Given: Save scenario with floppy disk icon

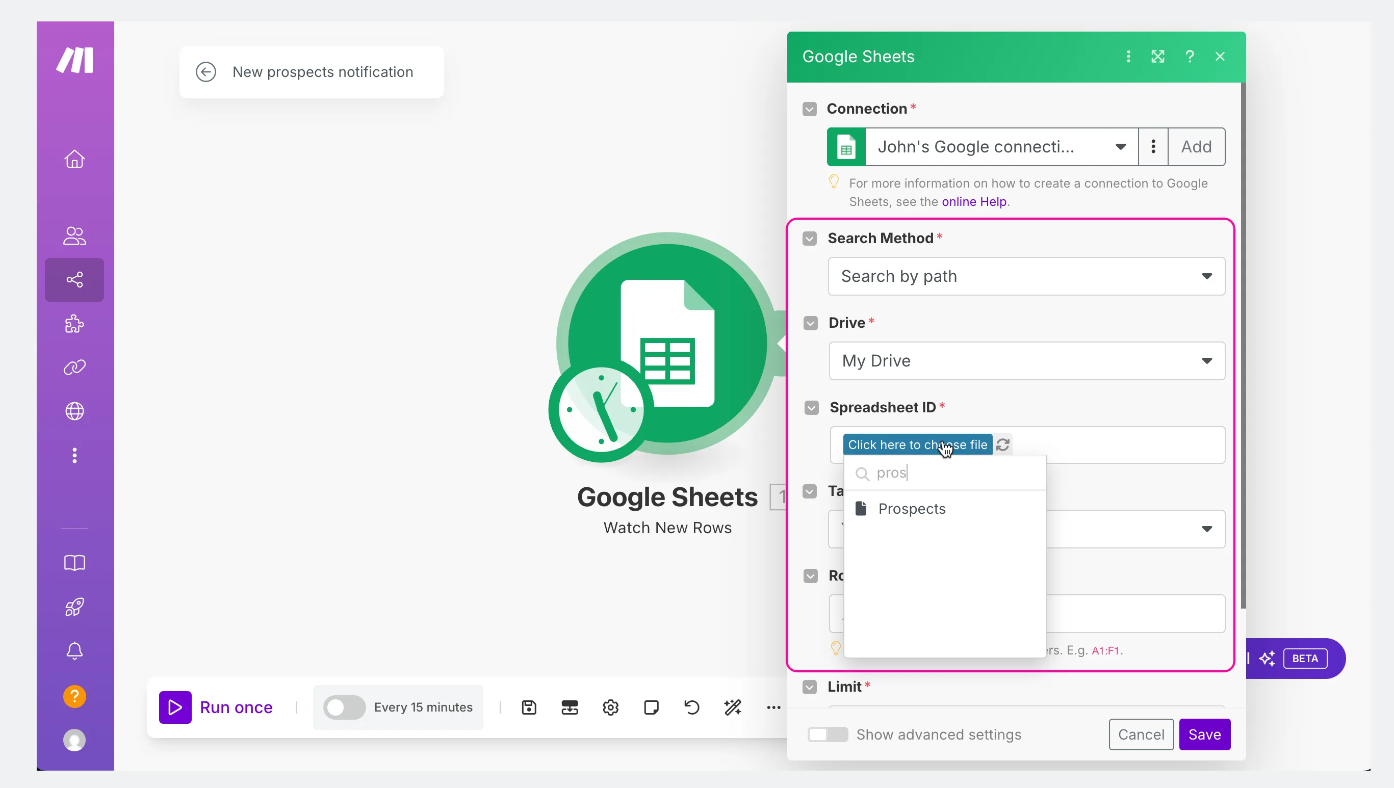Looking at the screenshot, I should coord(529,707).
